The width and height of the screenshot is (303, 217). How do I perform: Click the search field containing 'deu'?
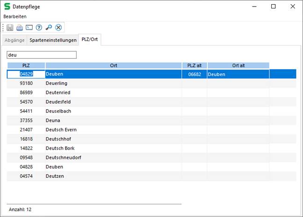tap(41, 55)
